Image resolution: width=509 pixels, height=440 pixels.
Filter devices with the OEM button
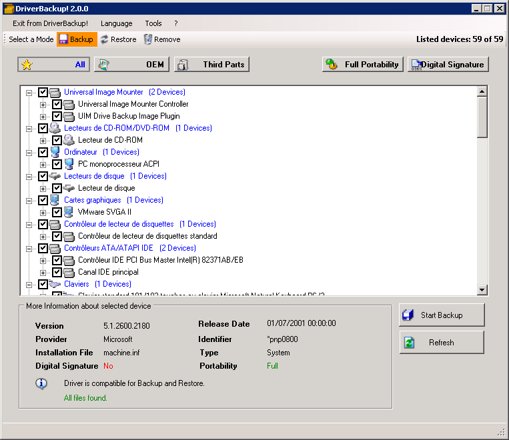(x=132, y=65)
